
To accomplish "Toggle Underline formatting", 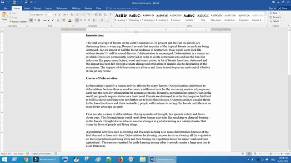I will (39, 20).
